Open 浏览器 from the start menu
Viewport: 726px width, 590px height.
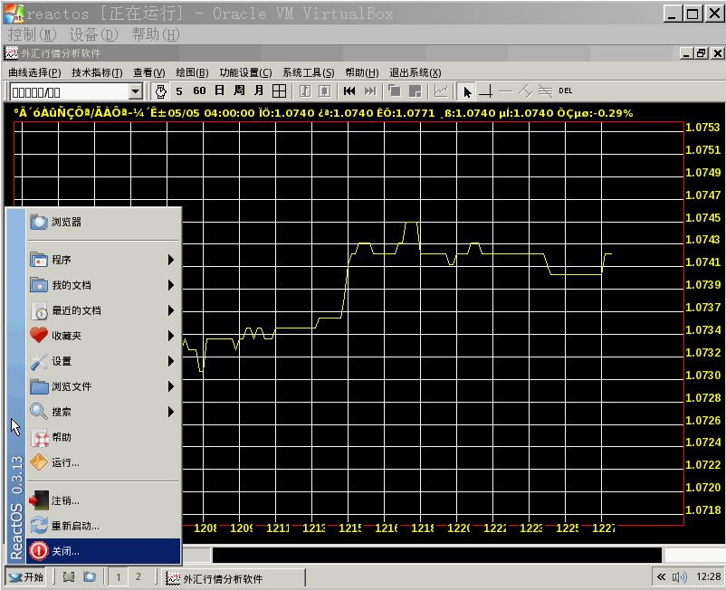pyautogui.click(x=103, y=222)
